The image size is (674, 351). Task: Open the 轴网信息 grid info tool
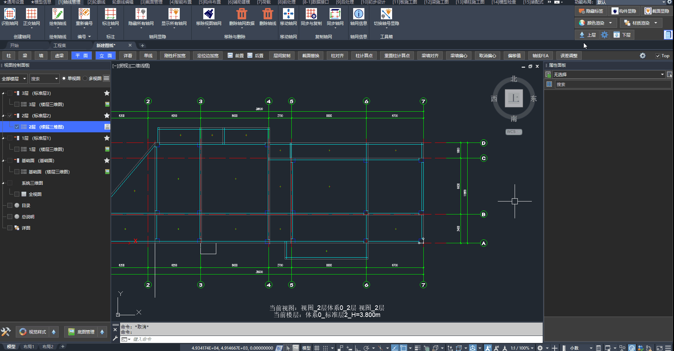point(358,14)
